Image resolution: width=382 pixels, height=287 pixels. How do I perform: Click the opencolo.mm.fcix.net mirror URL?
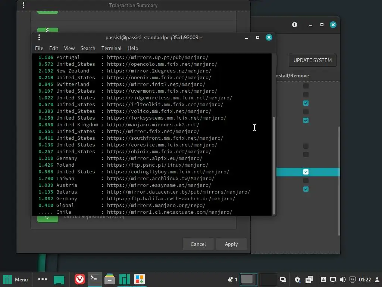coord(162,64)
